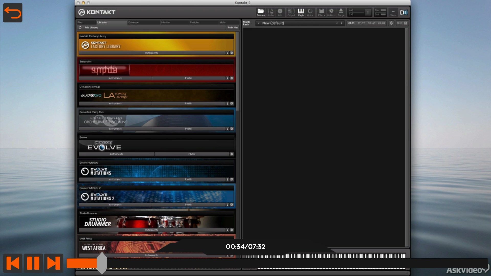491x276 pixels.
Task: Toggle the Instr Nav pane
Action: [x=233, y=27]
